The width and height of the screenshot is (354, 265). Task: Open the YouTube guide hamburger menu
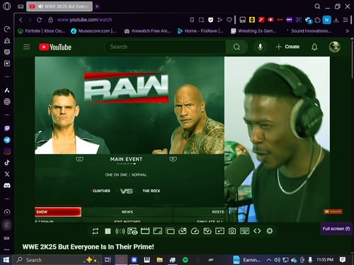pyautogui.click(x=26, y=47)
